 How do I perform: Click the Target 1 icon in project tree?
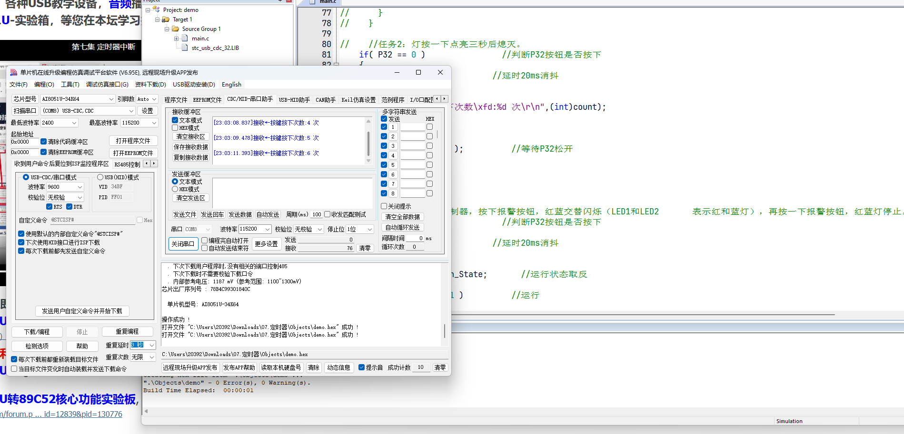pos(166,19)
